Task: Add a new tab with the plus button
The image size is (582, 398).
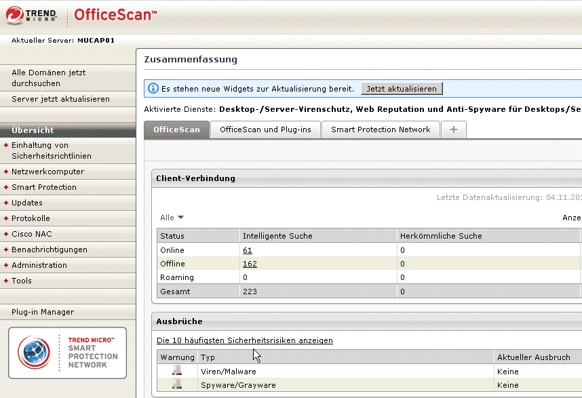Action: tap(453, 130)
